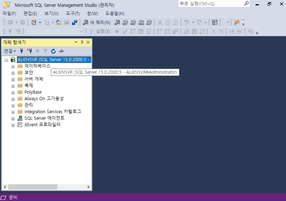Image resolution: width=286 pixels, height=201 pixels.
Task: Click the New Query (새 쿼리) button
Action: coord(97,22)
